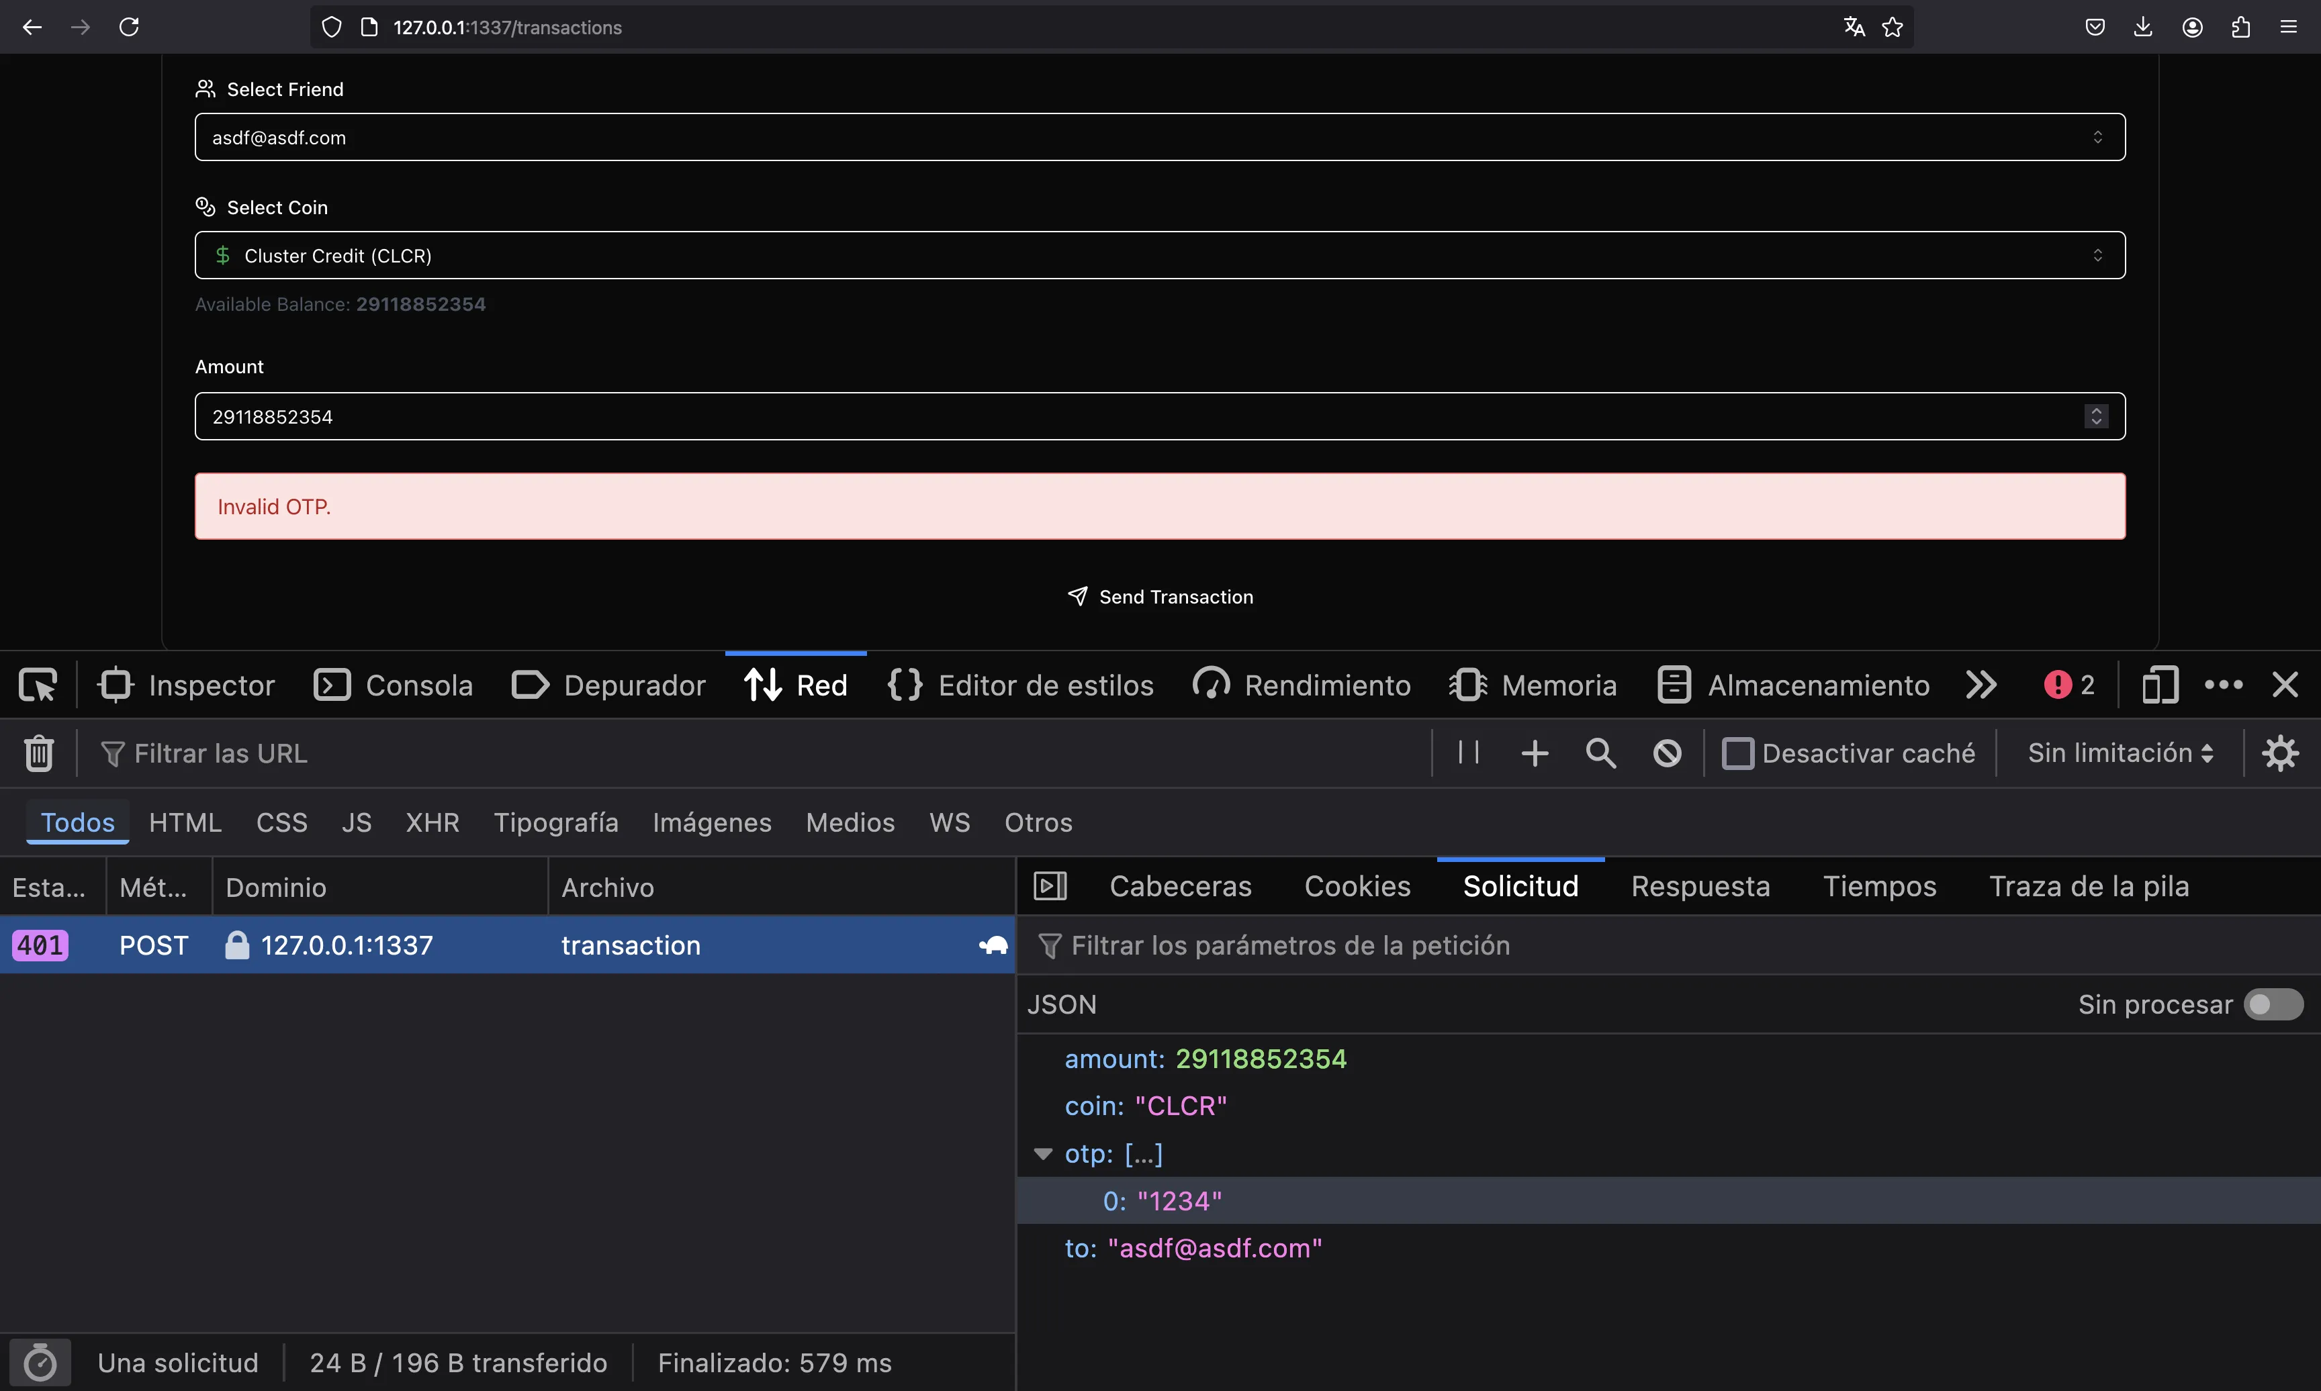2321x1391 pixels.
Task: Open Editor de estilos tab
Action: 1020,685
